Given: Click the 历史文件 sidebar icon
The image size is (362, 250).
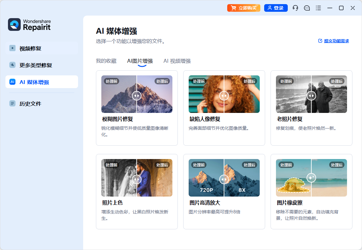Looking at the screenshot, I should click(x=12, y=104).
